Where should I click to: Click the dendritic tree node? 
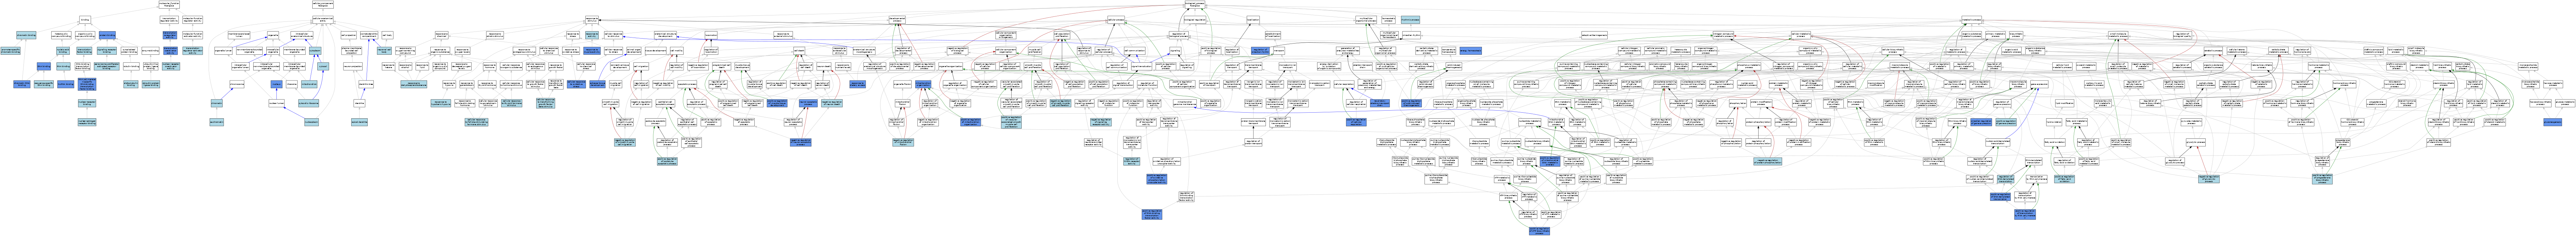pyautogui.click(x=366, y=84)
